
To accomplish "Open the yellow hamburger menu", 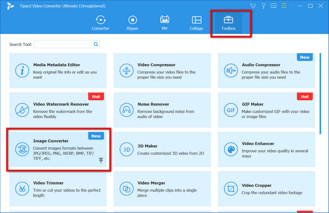I will pyautogui.click(x=284, y=6).
